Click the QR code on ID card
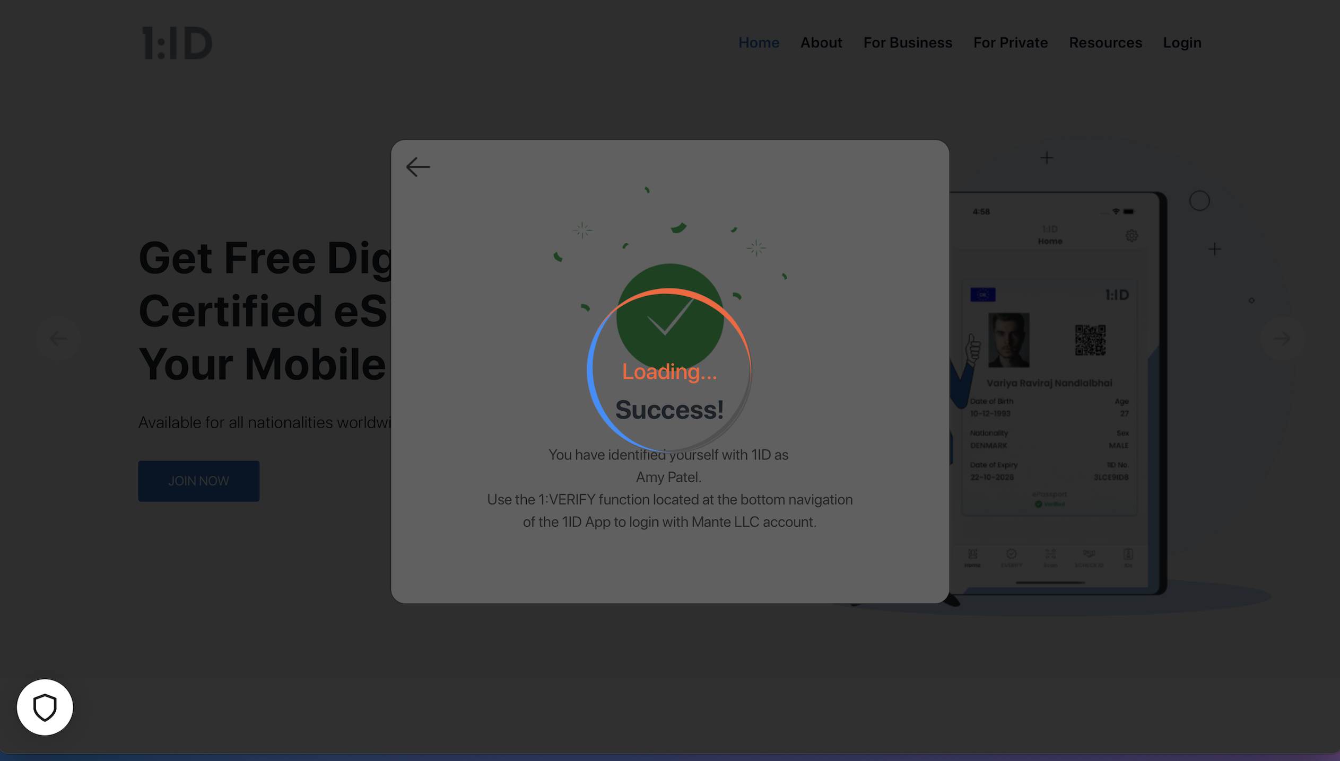The height and width of the screenshot is (761, 1340). 1090,340
